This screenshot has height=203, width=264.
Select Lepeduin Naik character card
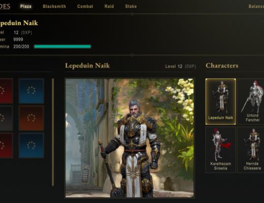point(220,101)
